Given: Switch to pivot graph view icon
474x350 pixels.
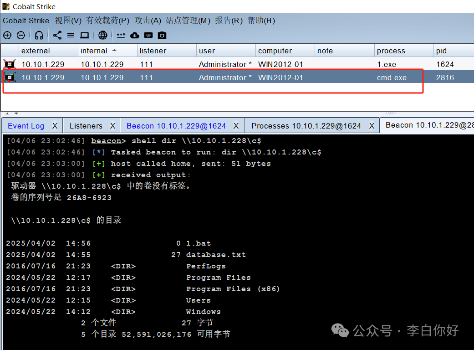Looking at the screenshot, I should 57,36.
